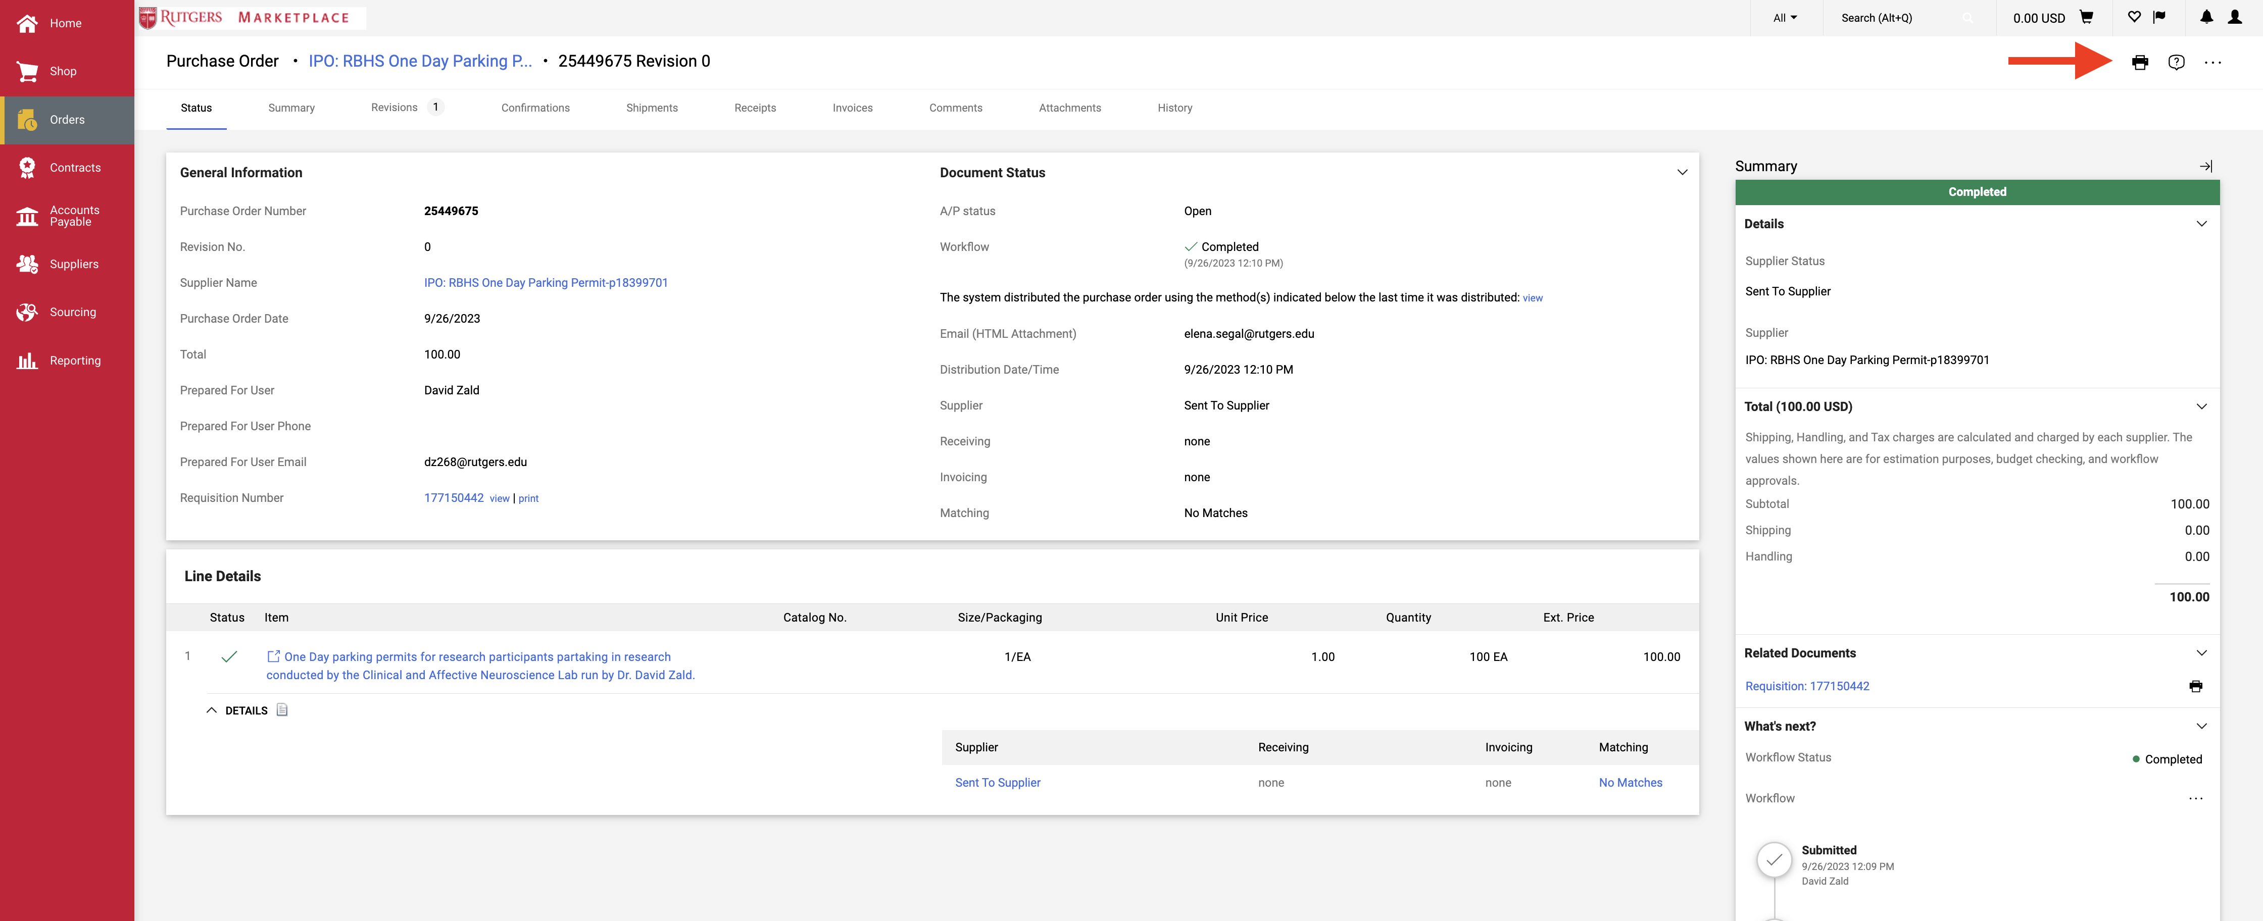This screenshot has width=2263, height=921.
Task: Open favorites heart icon
Action: [x=2134, y=17]
